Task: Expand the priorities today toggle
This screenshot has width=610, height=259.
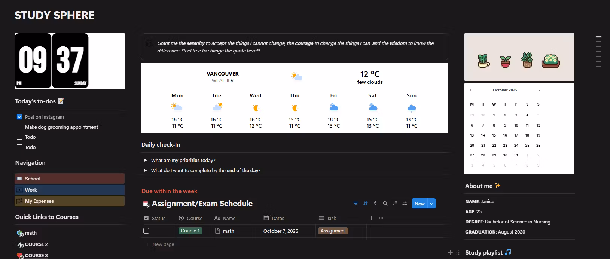Action: click(x=146, y=160)
